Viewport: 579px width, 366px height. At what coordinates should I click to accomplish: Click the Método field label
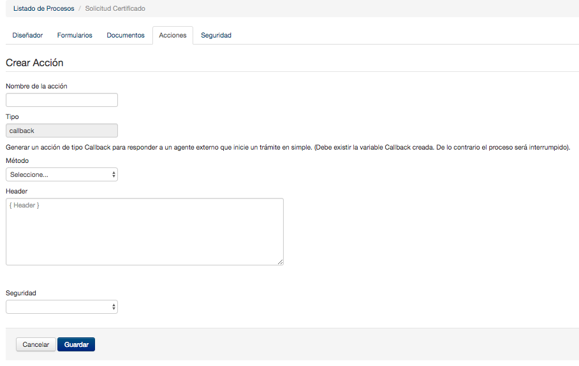pos(17,160)
